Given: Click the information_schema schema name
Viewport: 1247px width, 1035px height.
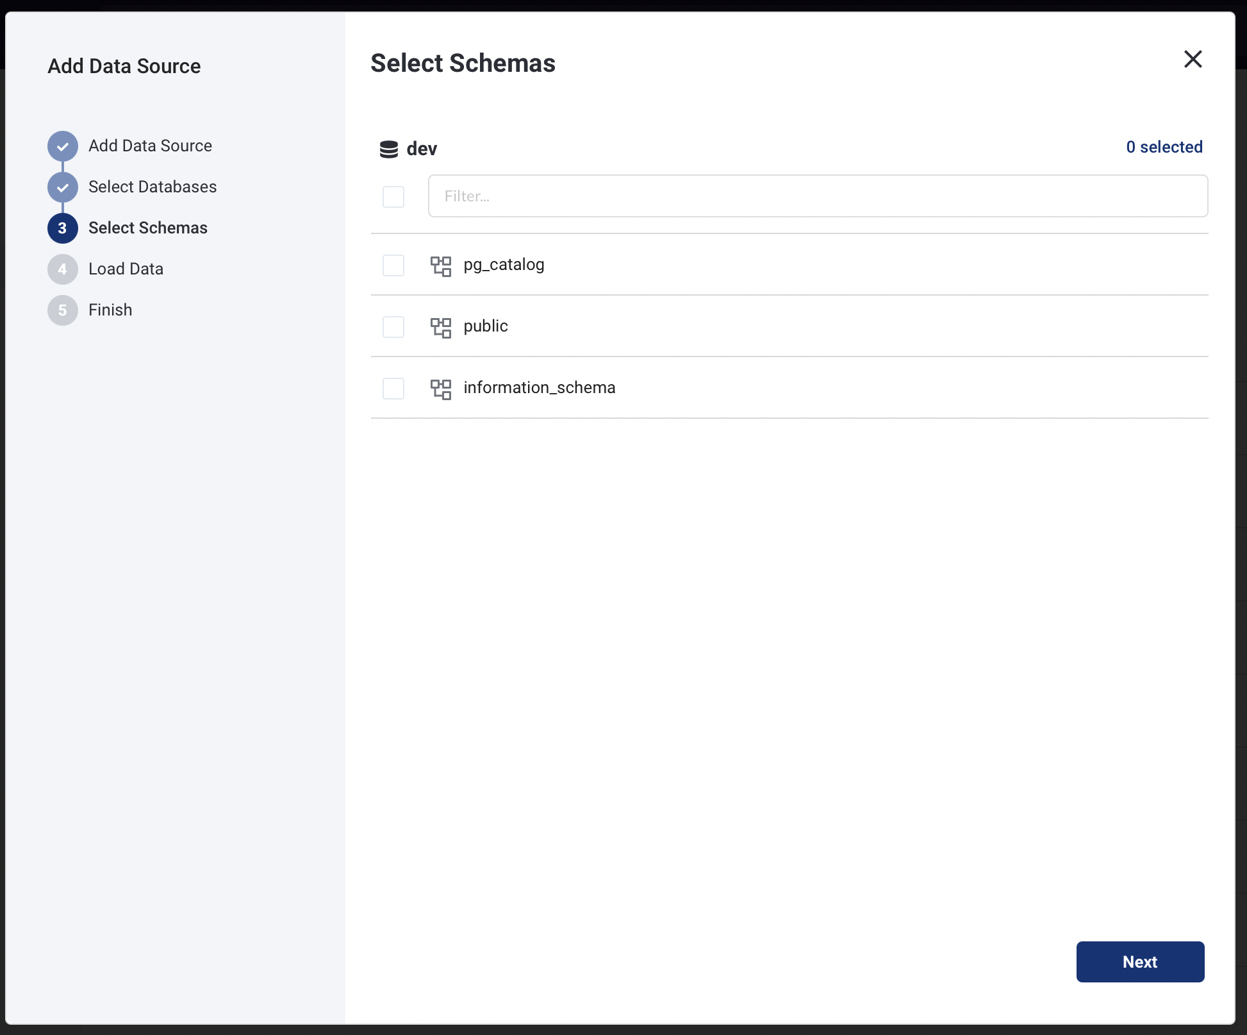Looking at the screenshot, I should 540,387.
